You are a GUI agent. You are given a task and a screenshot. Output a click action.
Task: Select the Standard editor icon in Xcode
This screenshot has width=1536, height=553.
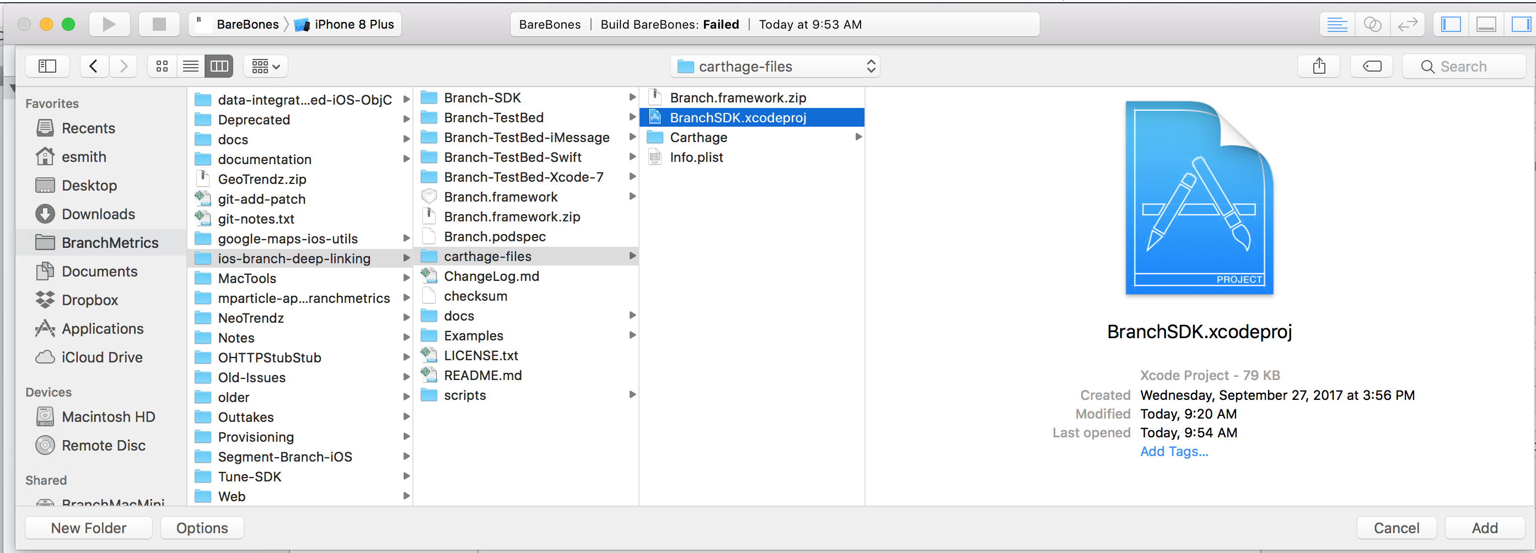(1337, 24)
